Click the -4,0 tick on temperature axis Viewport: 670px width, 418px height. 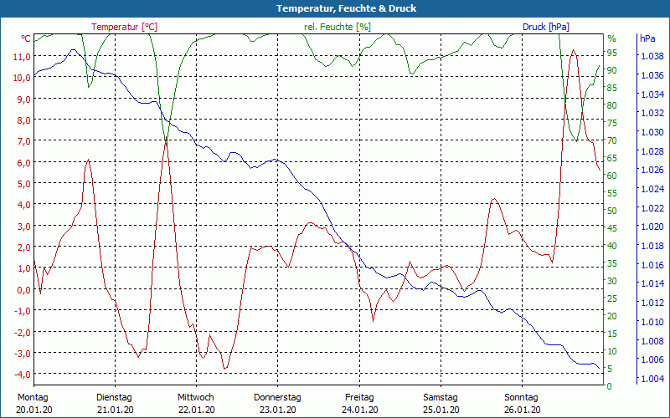[x=21, y=375]
